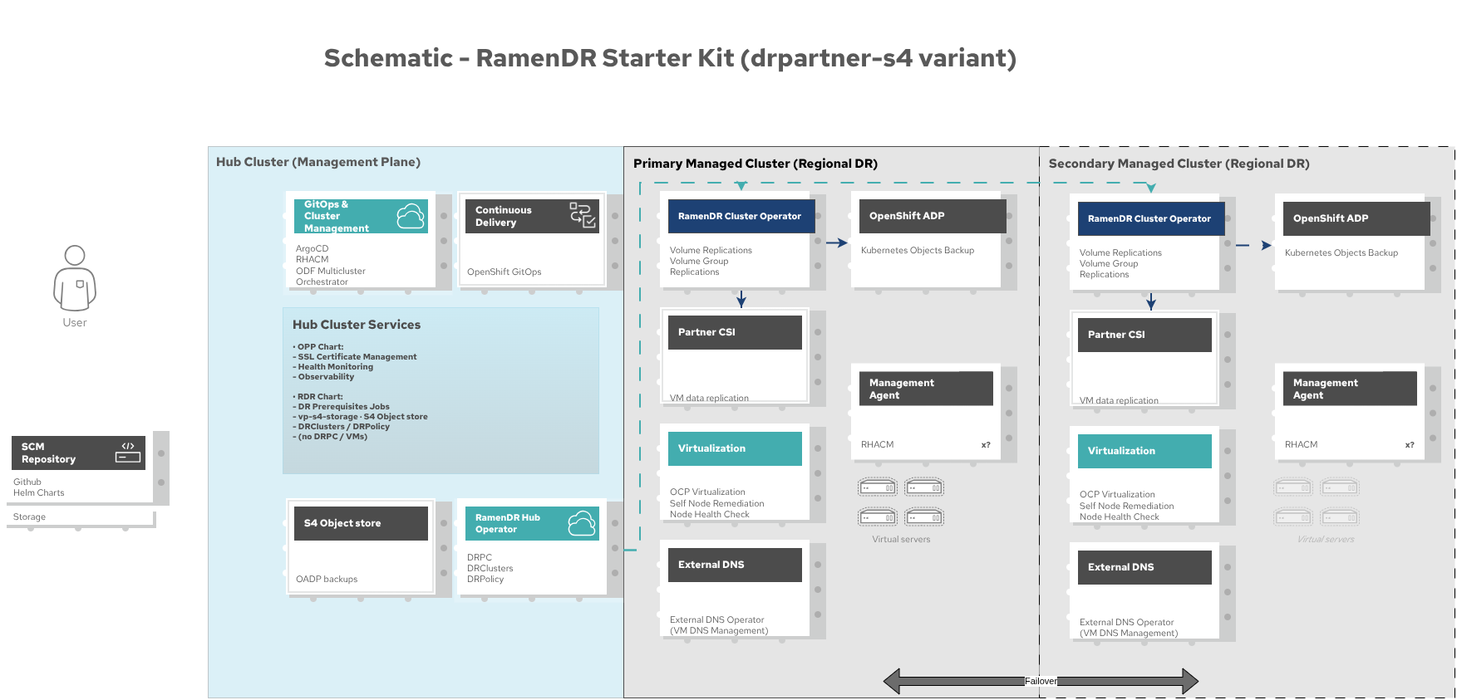Click top-left virtual server icon in Primary cluster
Viewport: 1457px width, 700px height.
(878, 487)
